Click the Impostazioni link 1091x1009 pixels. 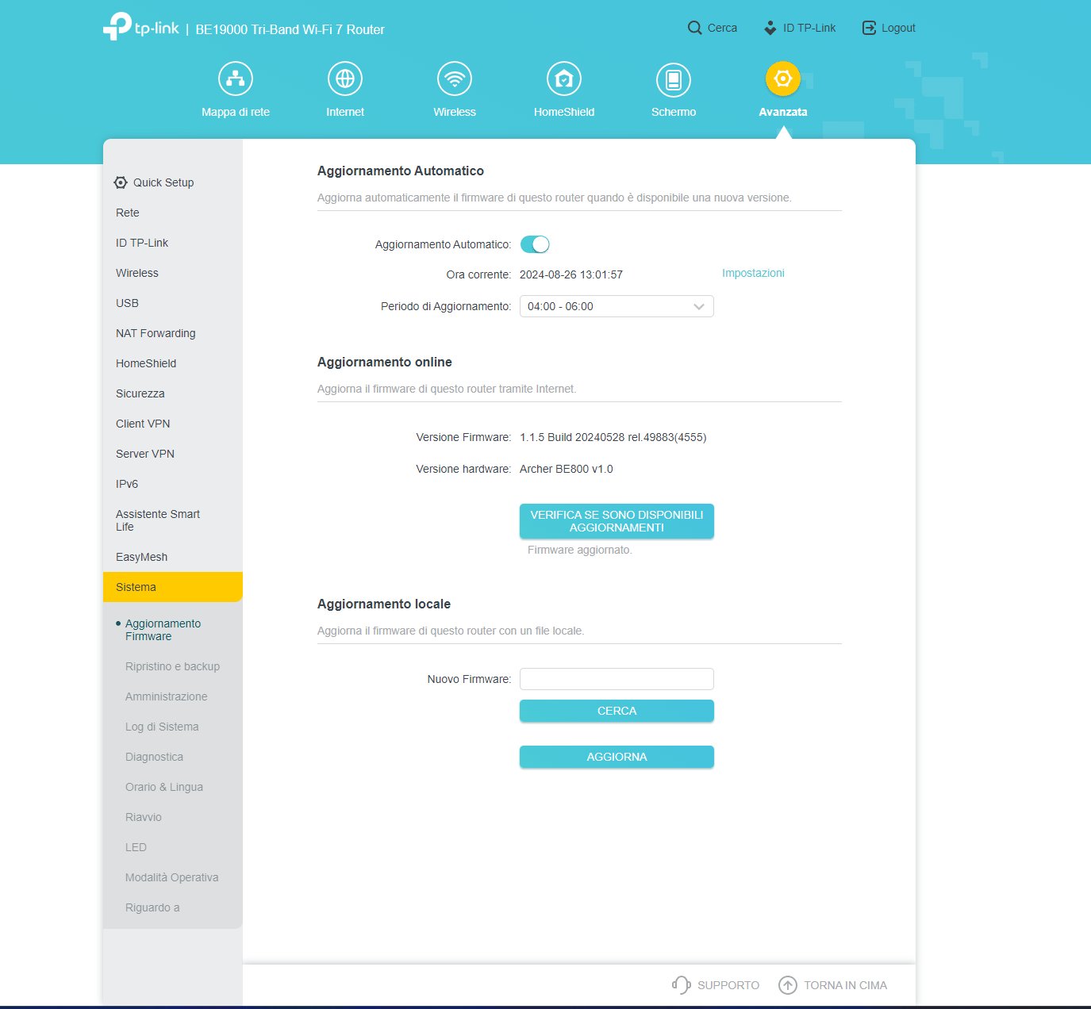pos(753,273)
